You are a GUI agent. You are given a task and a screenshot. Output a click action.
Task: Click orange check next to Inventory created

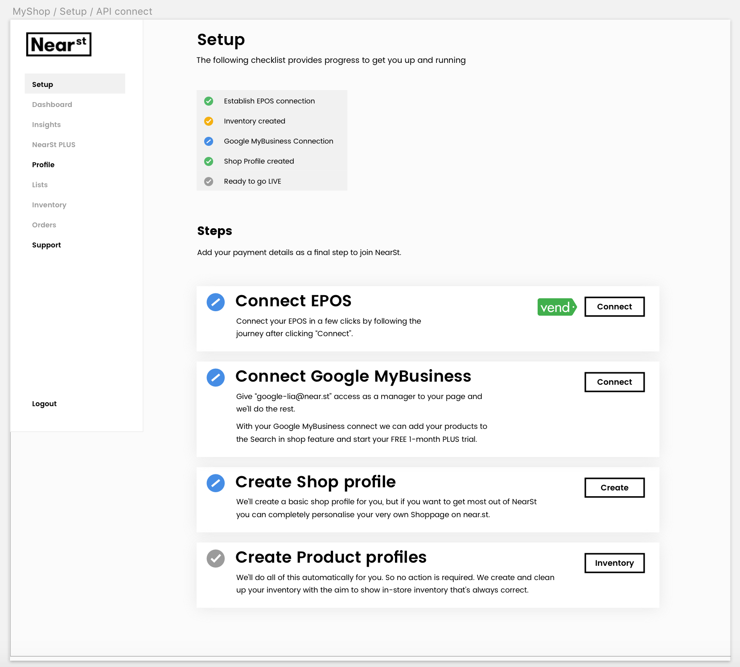209,121
